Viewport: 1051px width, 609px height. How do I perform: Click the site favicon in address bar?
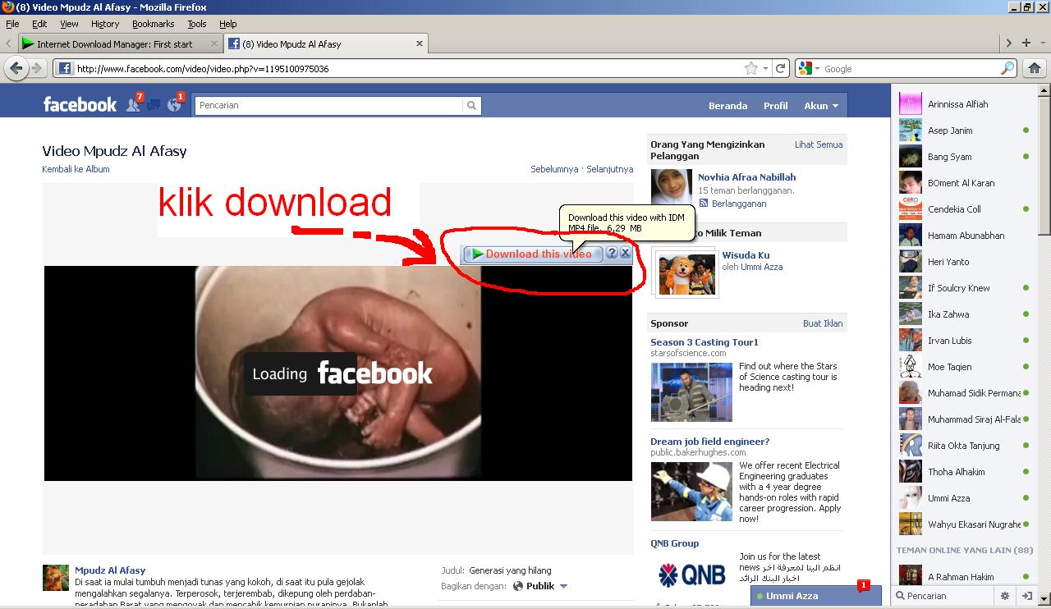tap(65, 69)
